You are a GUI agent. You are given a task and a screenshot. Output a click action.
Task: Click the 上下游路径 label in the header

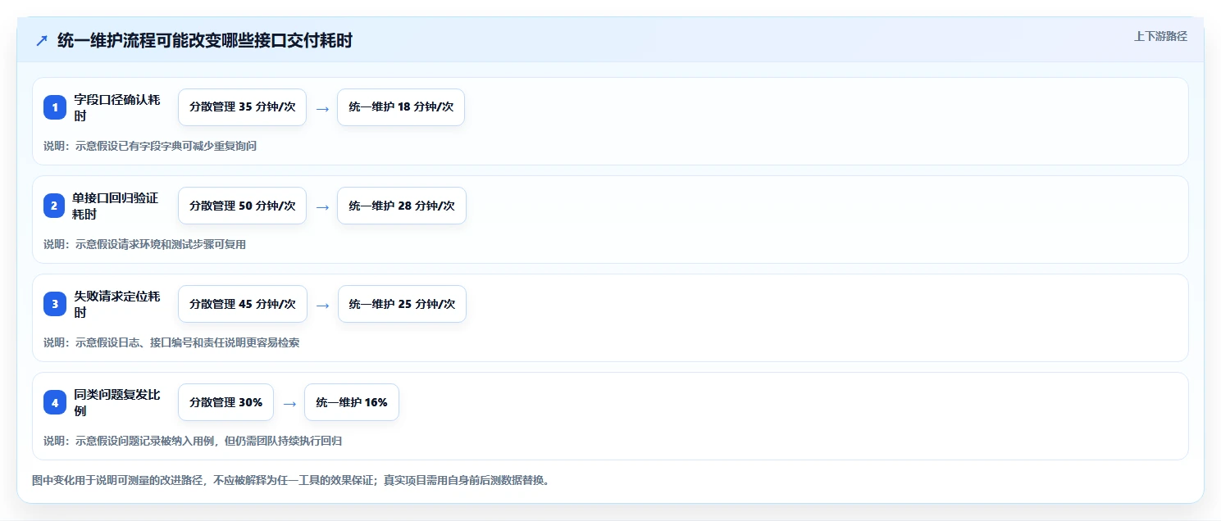pyautogui.click(x=1160, y=36)
